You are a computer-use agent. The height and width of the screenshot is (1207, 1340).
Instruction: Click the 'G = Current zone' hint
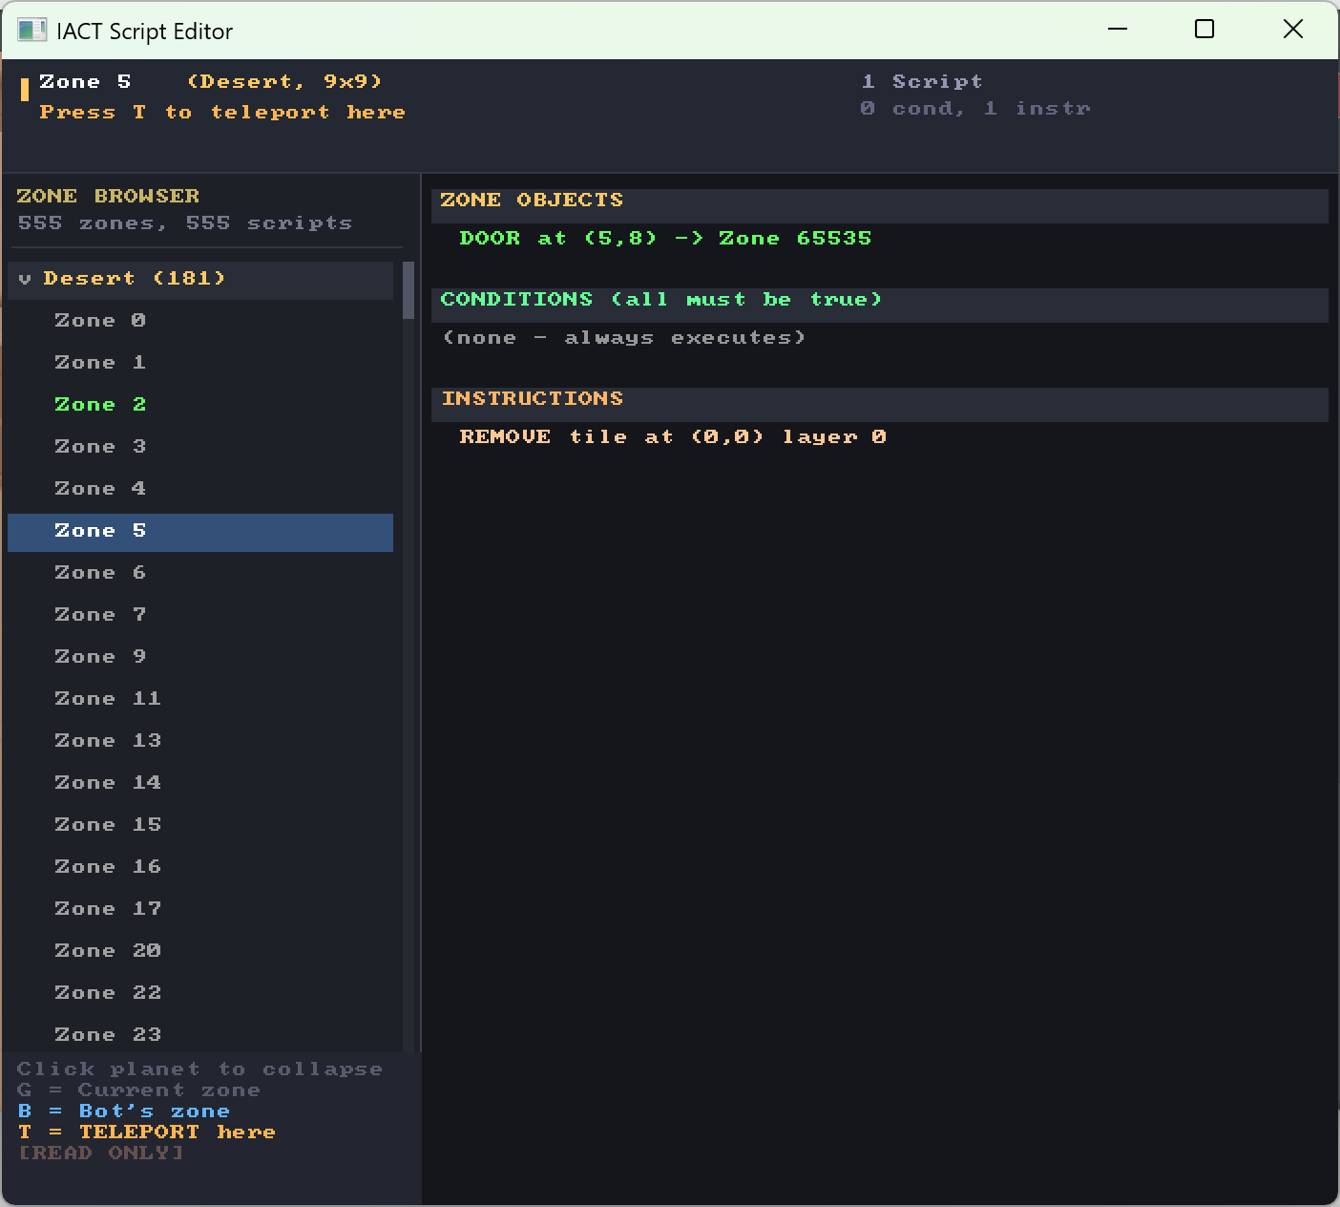pos(138,1091)
